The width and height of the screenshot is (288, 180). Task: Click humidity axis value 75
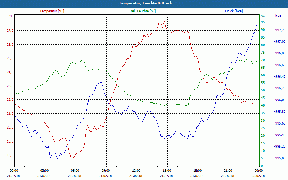pyautogui.click(x=263, y=52)
